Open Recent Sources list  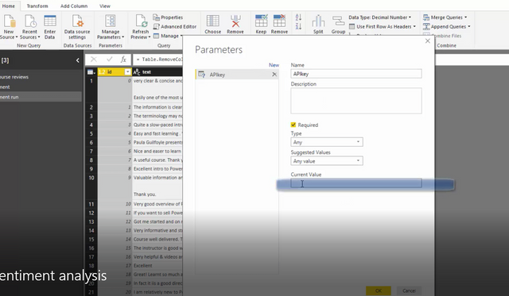coord(29,27)
